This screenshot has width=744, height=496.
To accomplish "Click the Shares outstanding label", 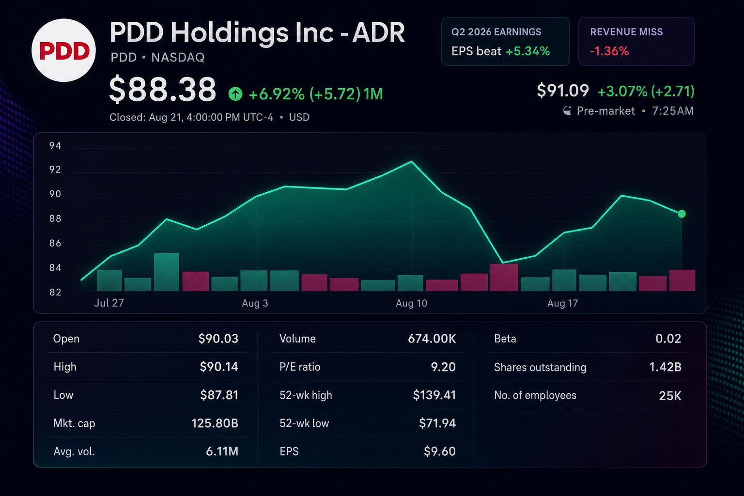I will click(540, 367).
